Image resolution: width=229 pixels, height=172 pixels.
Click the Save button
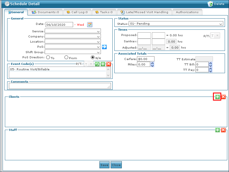[104, 165]
